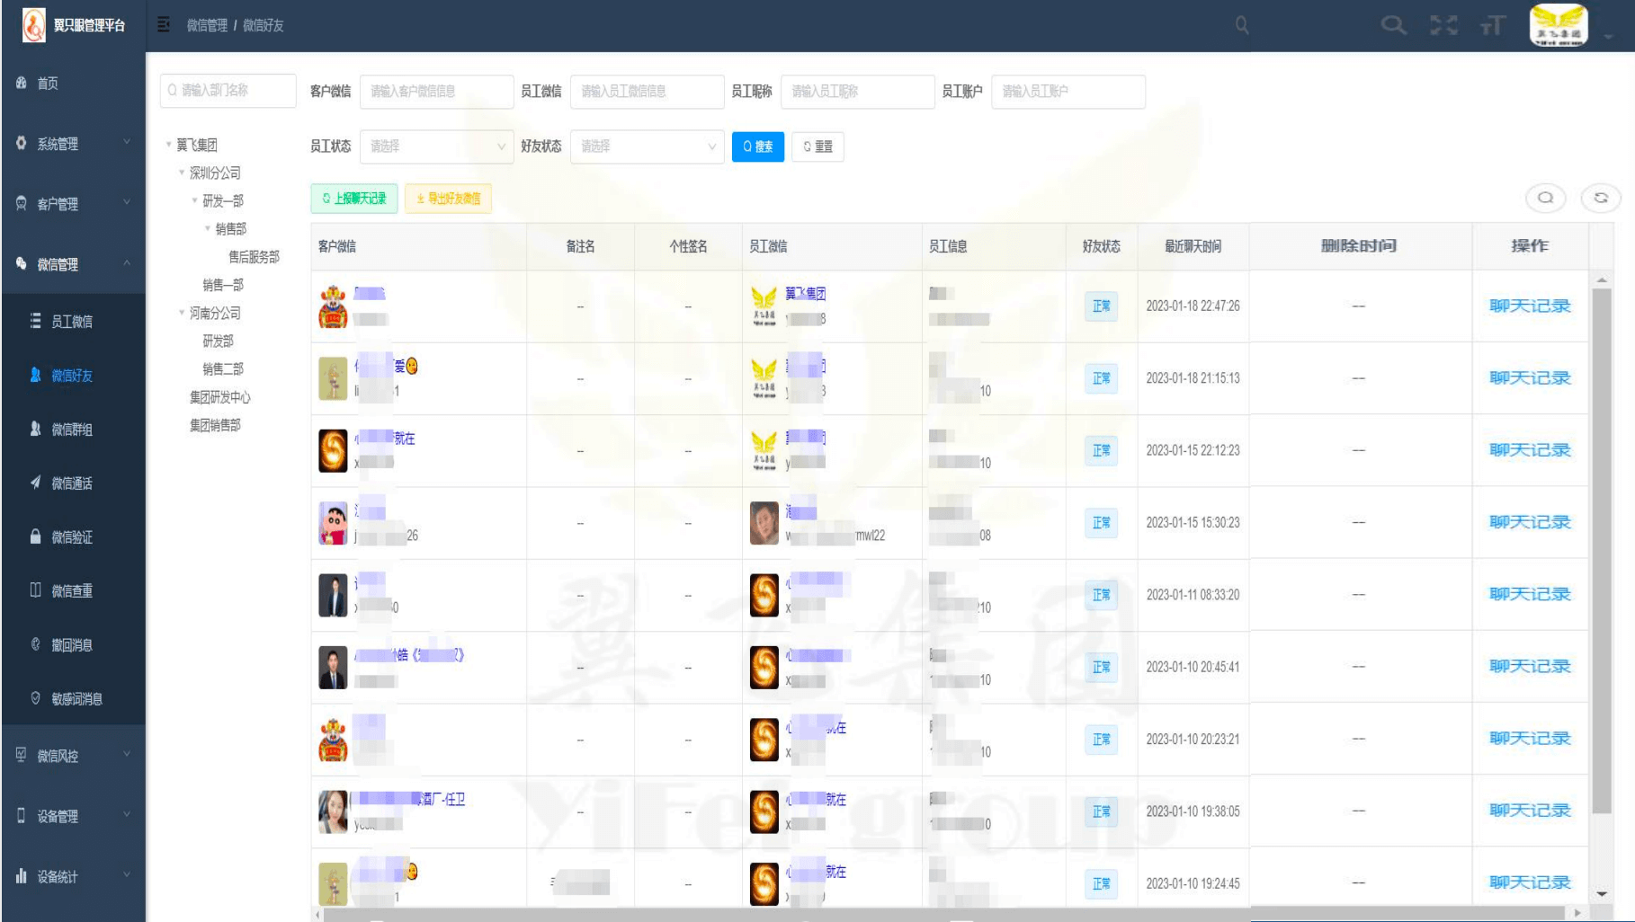Click the 敏感词消息 shield icon
The height and width of the screenshot is (922, 1635).
(36, 698)
